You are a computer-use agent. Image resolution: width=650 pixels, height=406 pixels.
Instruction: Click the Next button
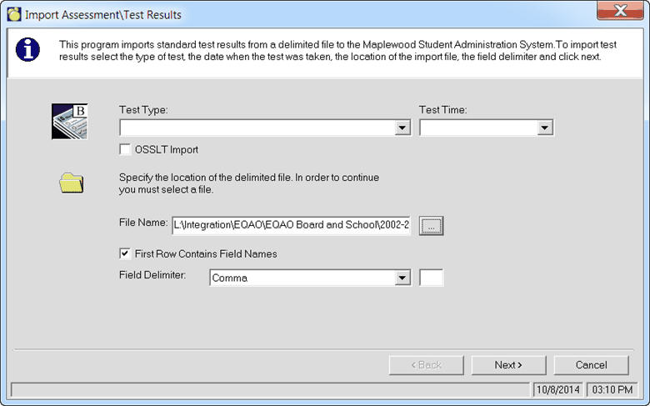[x=508, y=365]
